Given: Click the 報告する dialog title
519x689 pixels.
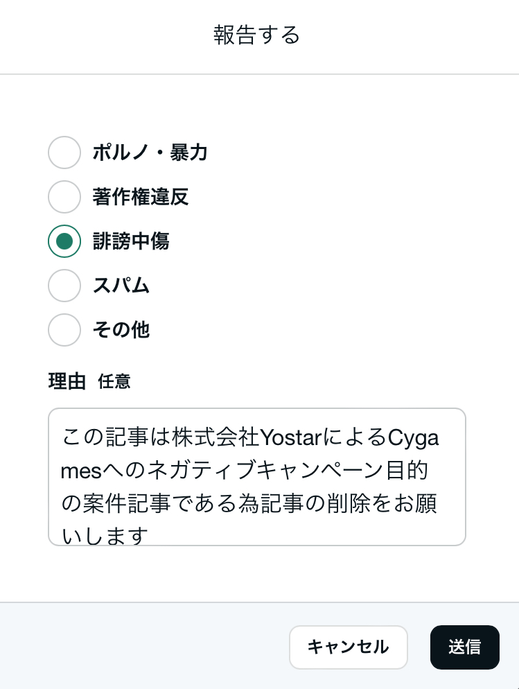Looking at the screenshot, I should point(257,35).
